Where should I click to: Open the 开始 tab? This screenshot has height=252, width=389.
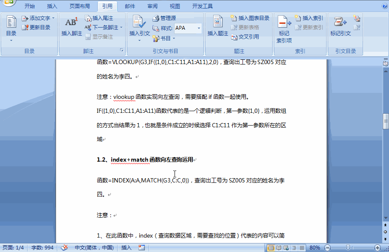click(x=30, y=6)
